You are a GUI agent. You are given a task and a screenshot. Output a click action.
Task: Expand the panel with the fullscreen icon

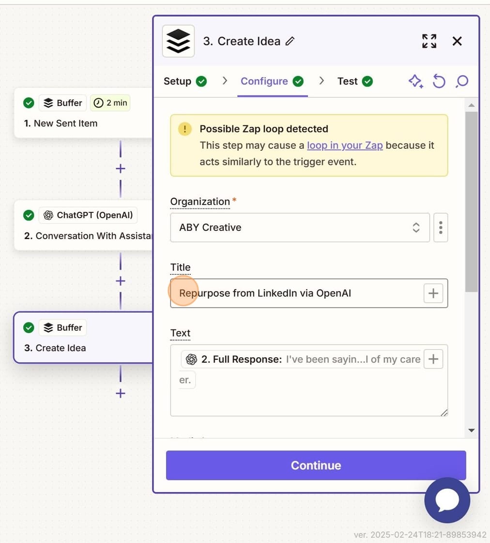pyautogui.click(x=429, y=41)
